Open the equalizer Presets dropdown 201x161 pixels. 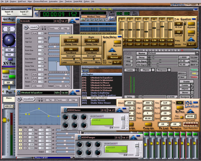point(62,100)
